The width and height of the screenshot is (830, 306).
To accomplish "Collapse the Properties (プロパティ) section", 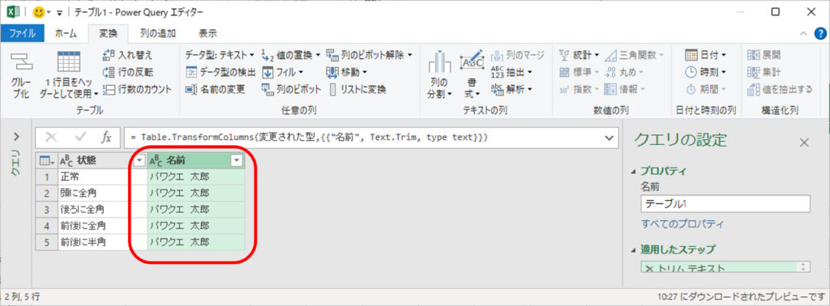I will (634, 172).
